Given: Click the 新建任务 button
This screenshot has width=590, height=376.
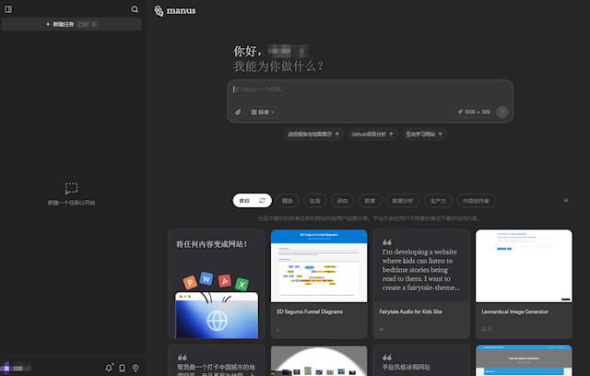Looking at the screenshot, I should (x=71, y=24).
